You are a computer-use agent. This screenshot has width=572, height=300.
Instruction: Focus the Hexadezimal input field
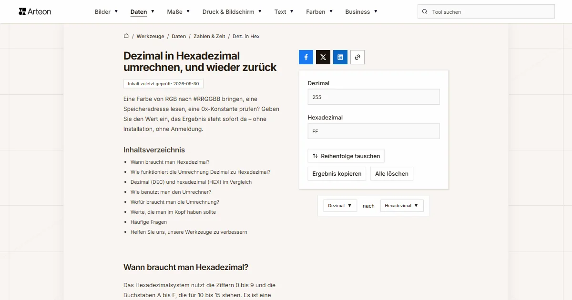click(374, 131)
